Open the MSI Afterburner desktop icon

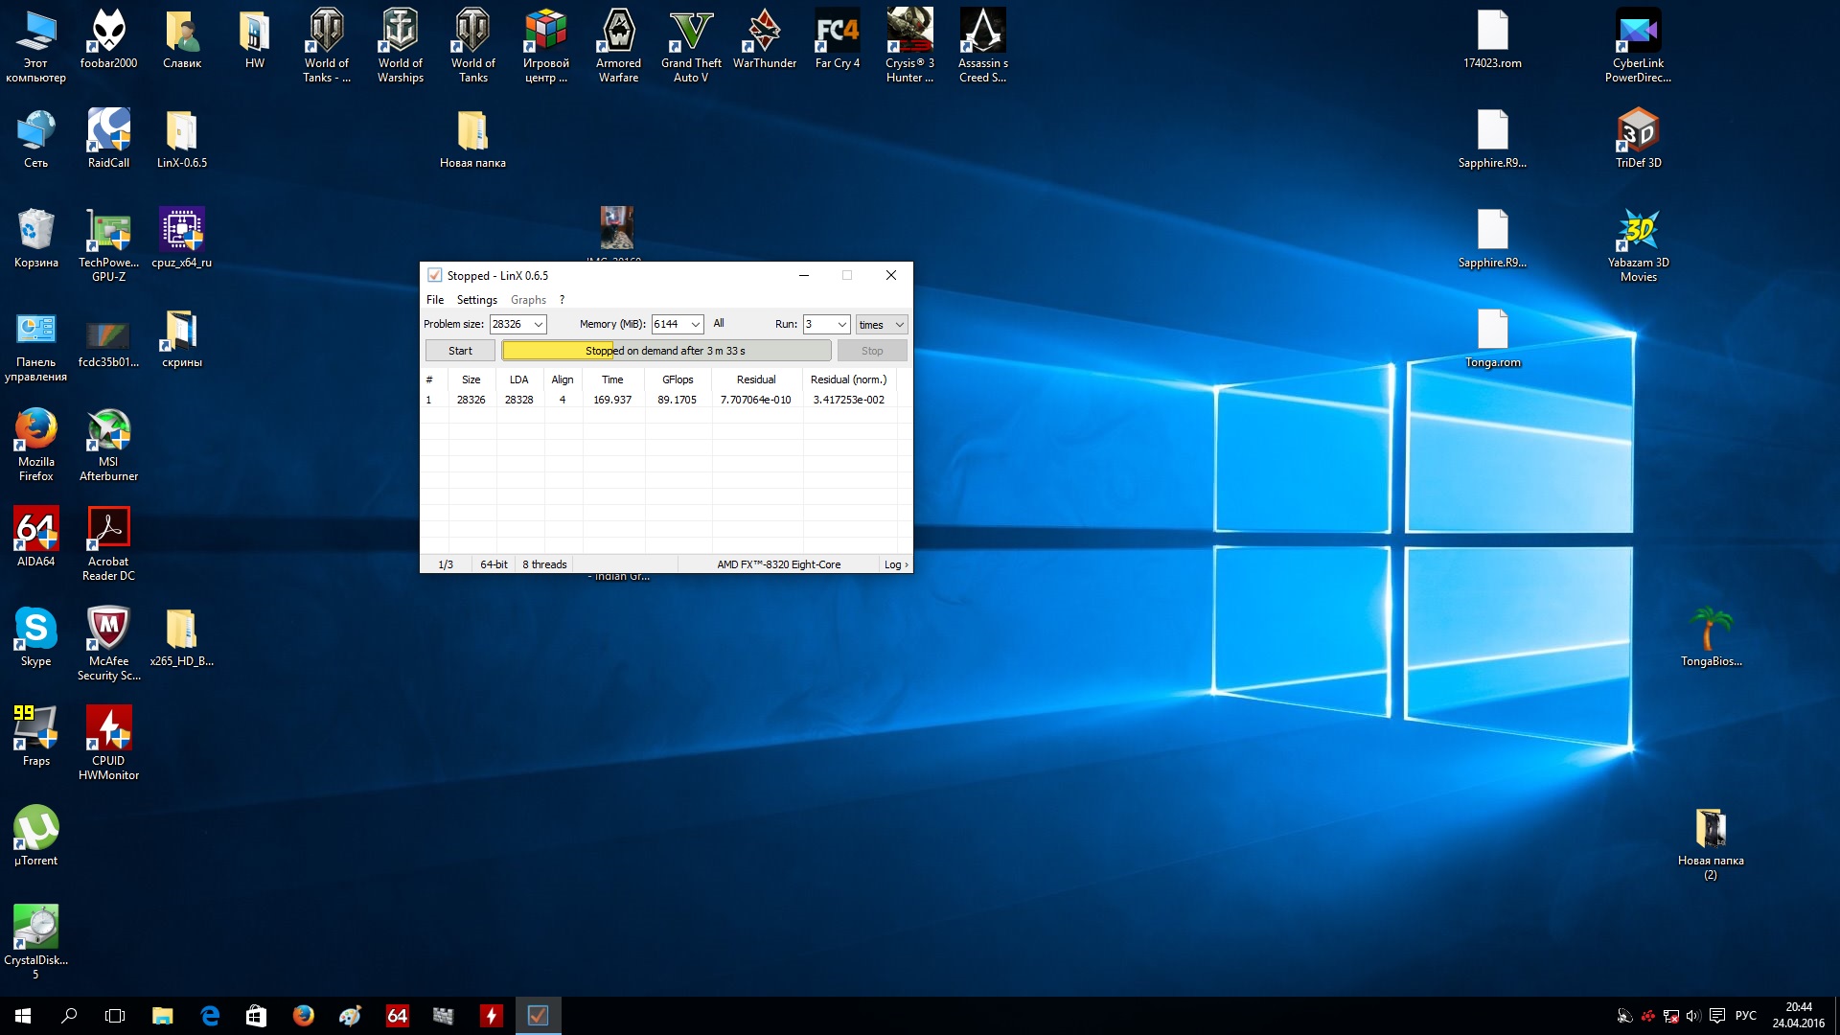point(108,432)
